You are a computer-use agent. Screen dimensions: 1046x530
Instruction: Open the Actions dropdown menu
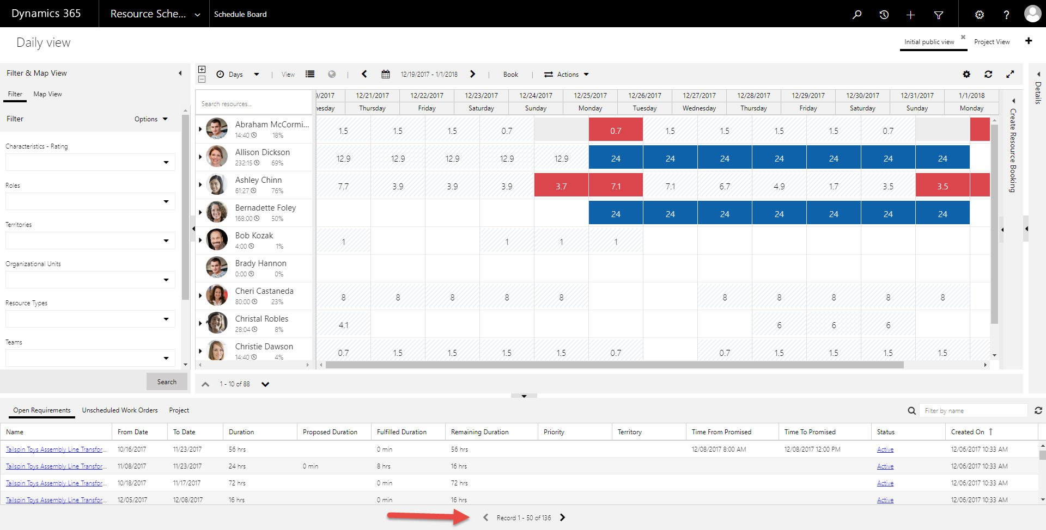coord(567,74)
